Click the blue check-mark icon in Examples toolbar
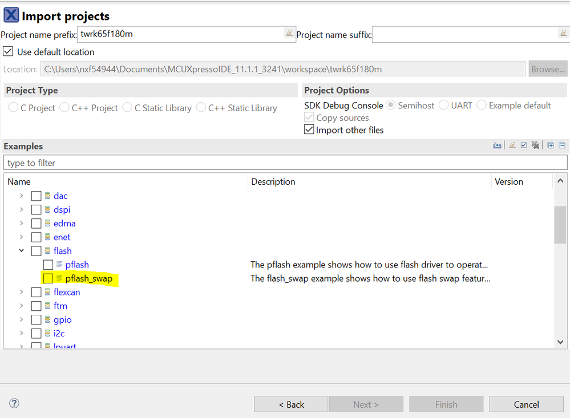The image size is (570, 418). coord(524,146)
